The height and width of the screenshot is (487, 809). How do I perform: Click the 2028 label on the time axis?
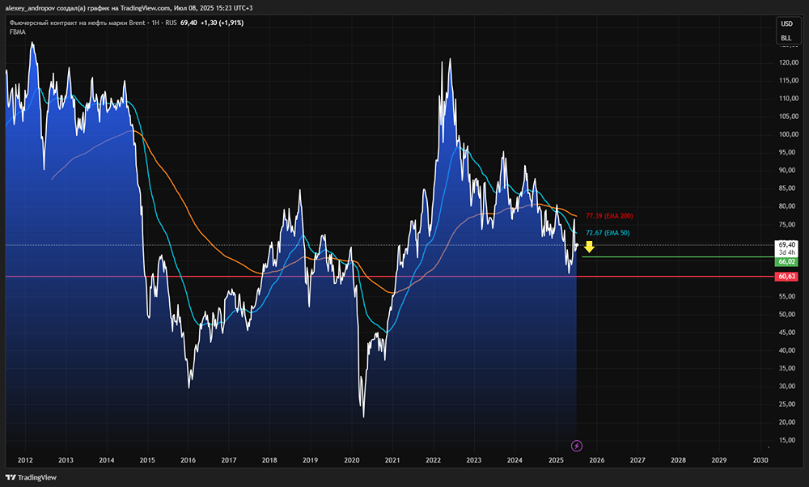tap(679, 460)
